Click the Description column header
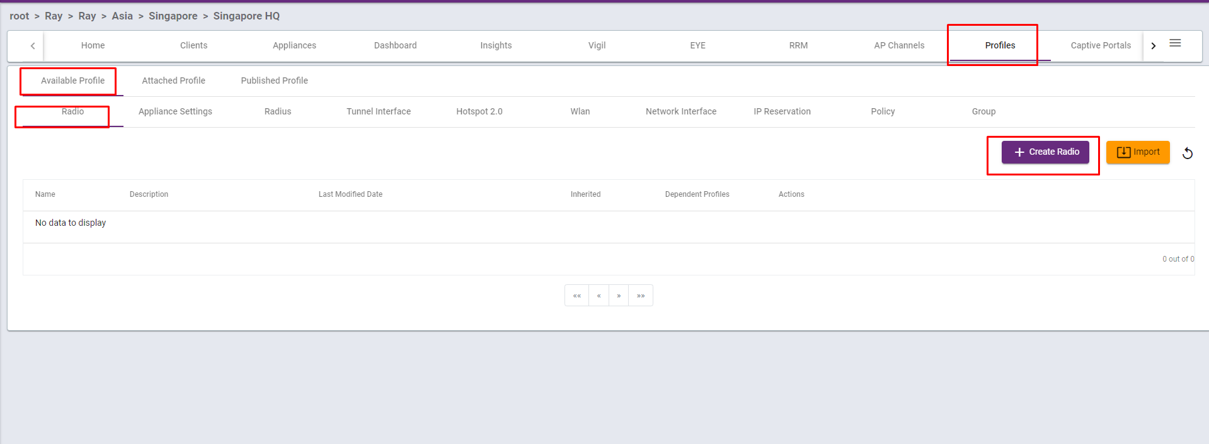The height and width of the screenshot is (444, 1209). [149, 194]
